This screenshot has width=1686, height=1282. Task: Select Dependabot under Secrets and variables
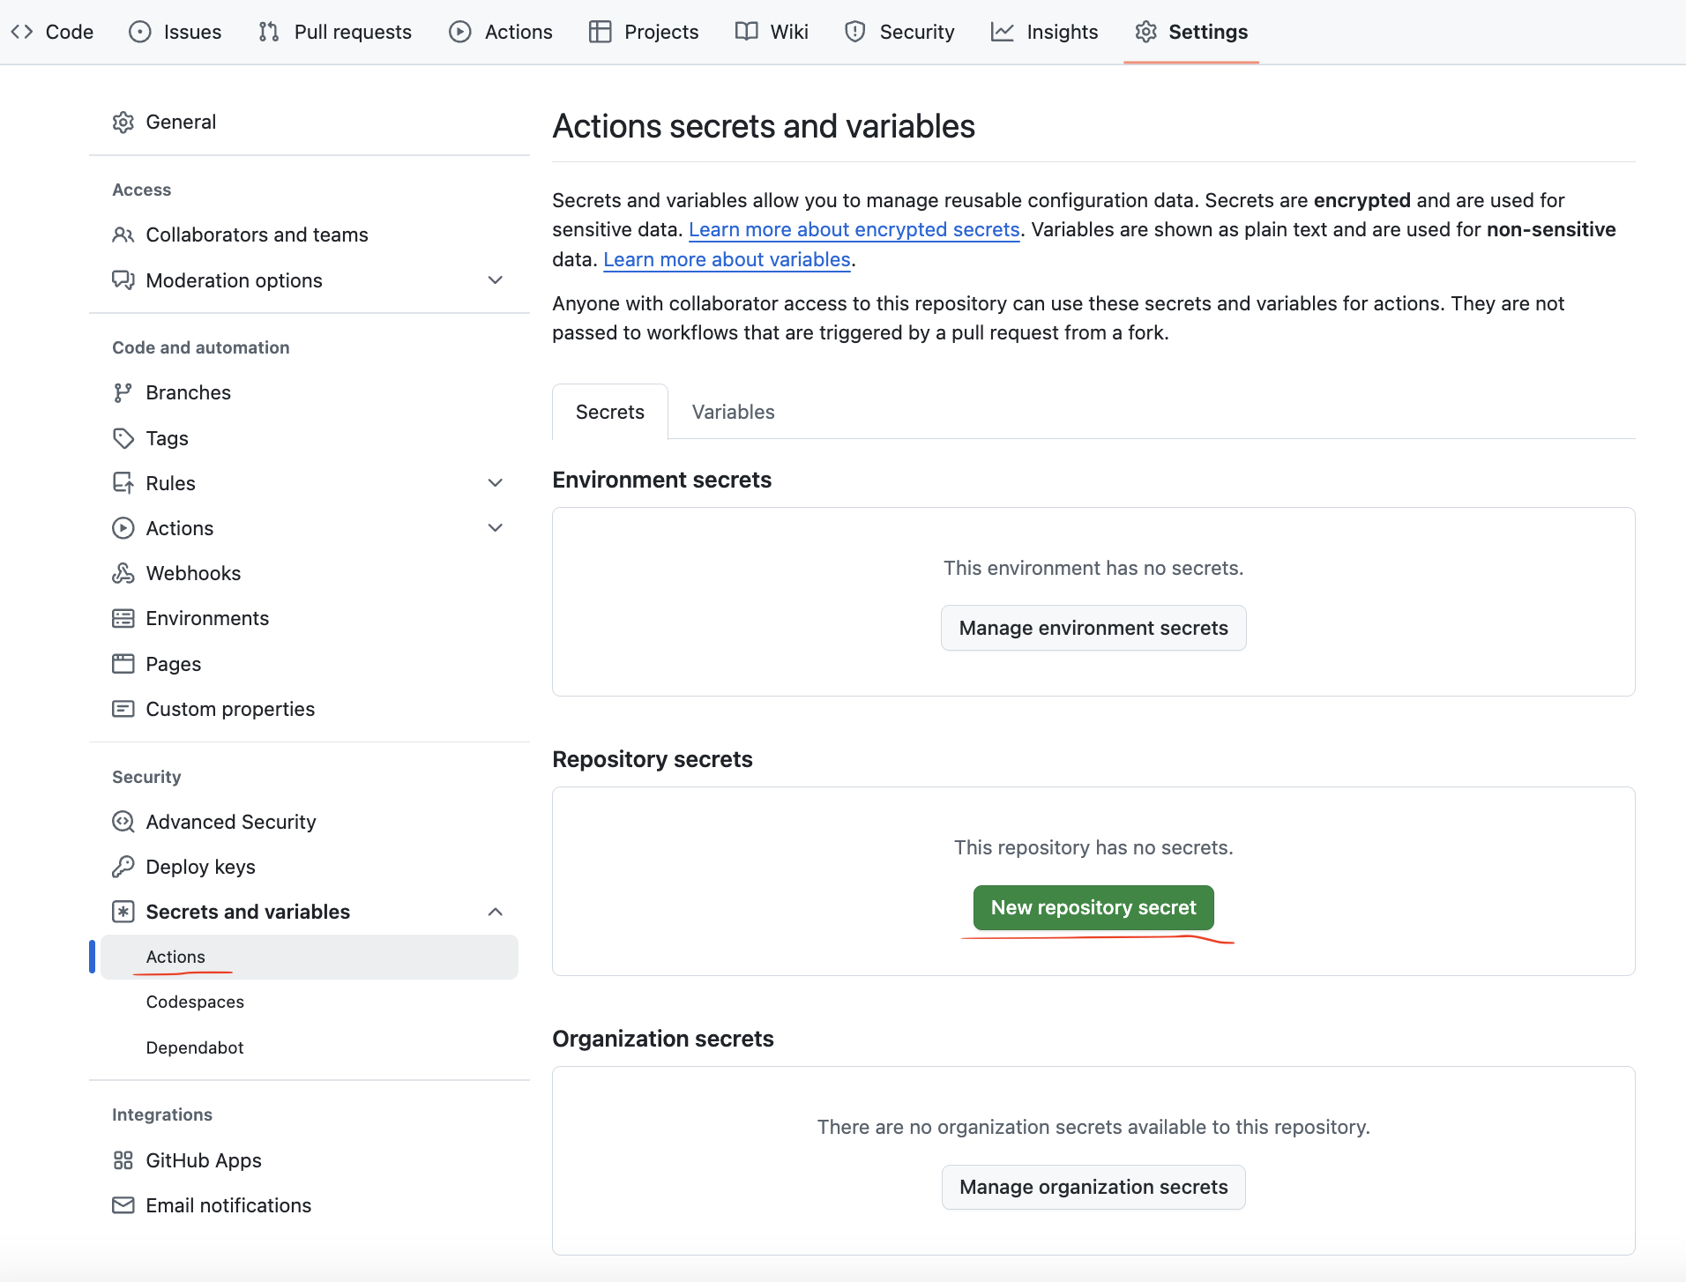point(195,1048)
